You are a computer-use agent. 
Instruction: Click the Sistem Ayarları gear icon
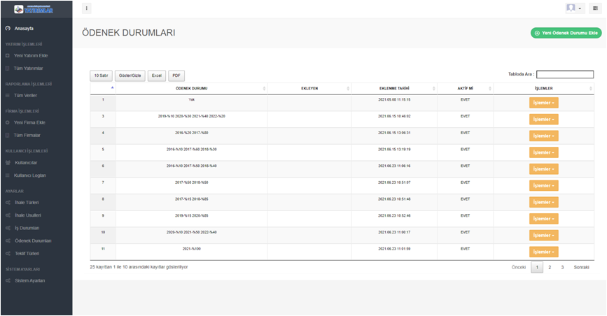pyautogui.click(x=8, y=280)
